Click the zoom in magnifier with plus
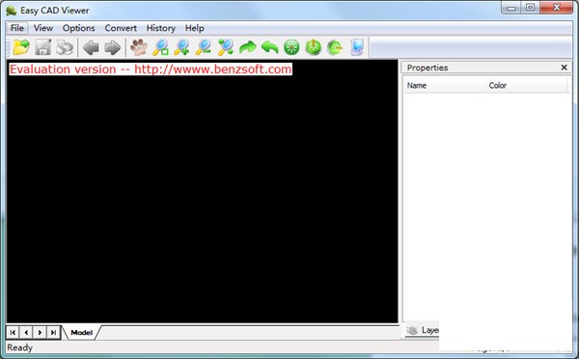This screenshot has height=359, width=579. click(x=182, y=47)
